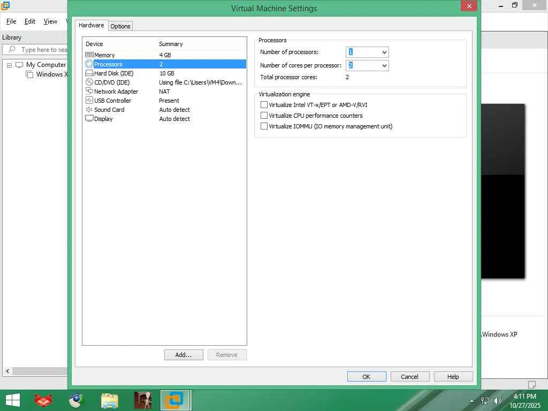This screenshot has height=411, width=548.
Task: Click the Sound Card 'Auto detect' summary
Action: tap(174, 109)
